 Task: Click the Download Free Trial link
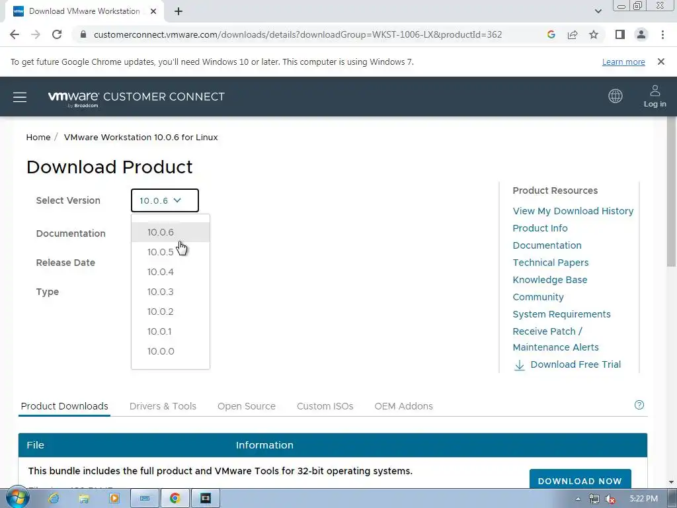(x=567, y=364)
